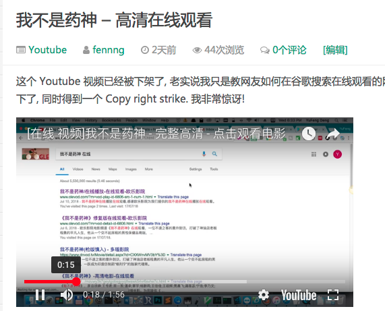Click the clock icon beside 2天前

coord(144,50)
